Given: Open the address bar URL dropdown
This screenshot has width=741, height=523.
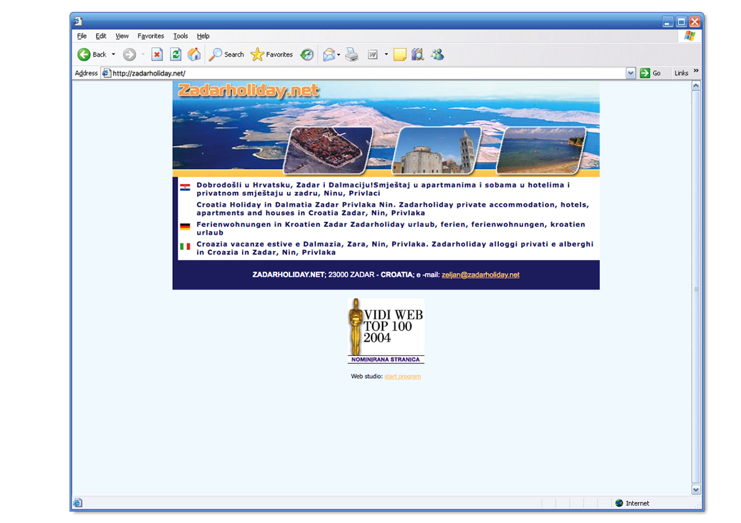Looking at the screenshot, I should pos(630,73).
